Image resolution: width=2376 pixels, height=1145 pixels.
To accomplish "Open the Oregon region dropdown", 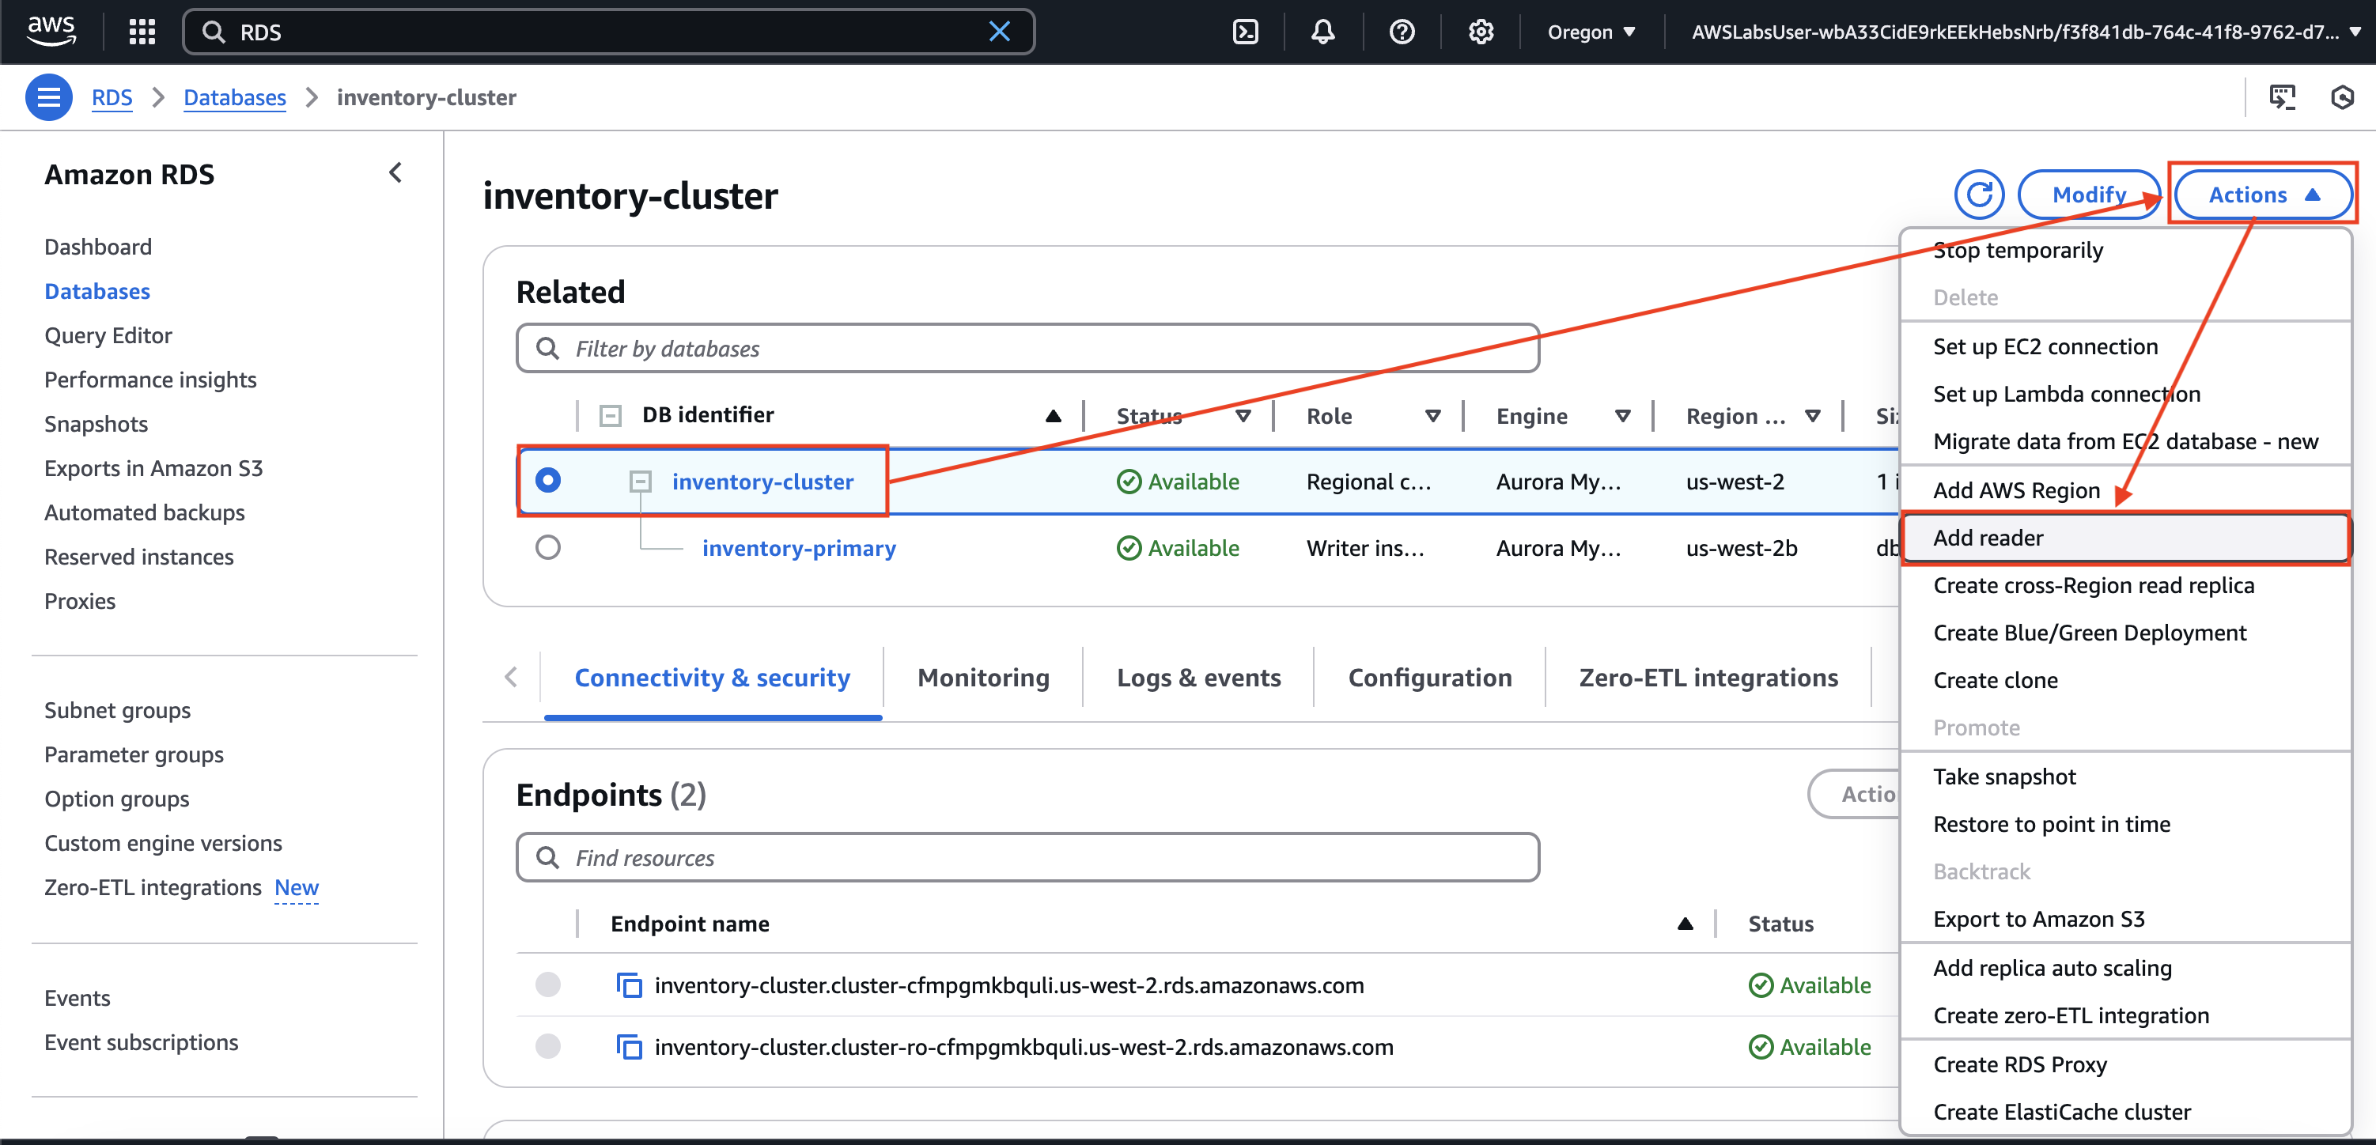I will pyautogui.click(x=1591, y=32).
